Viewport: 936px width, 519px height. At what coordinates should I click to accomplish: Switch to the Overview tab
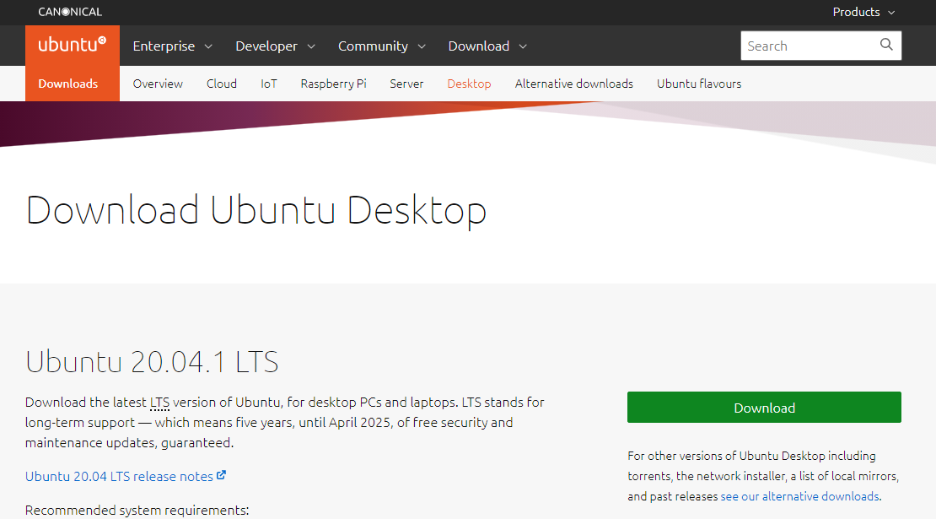point(158,84)
